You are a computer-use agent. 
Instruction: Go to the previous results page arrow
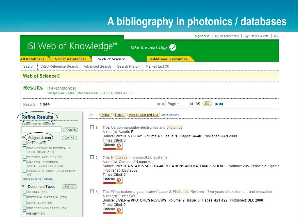click(163, 104)
